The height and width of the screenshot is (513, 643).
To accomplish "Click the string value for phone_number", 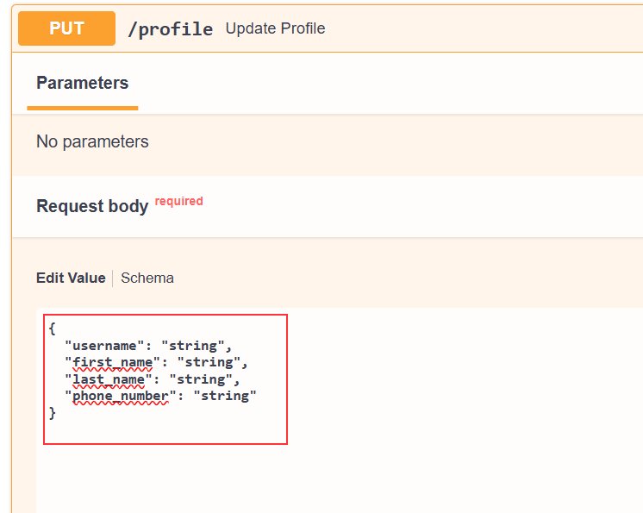I will 225,396.
